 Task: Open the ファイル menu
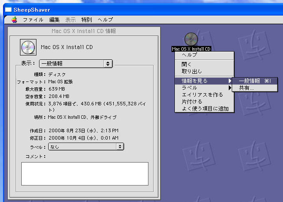[33, 20]
